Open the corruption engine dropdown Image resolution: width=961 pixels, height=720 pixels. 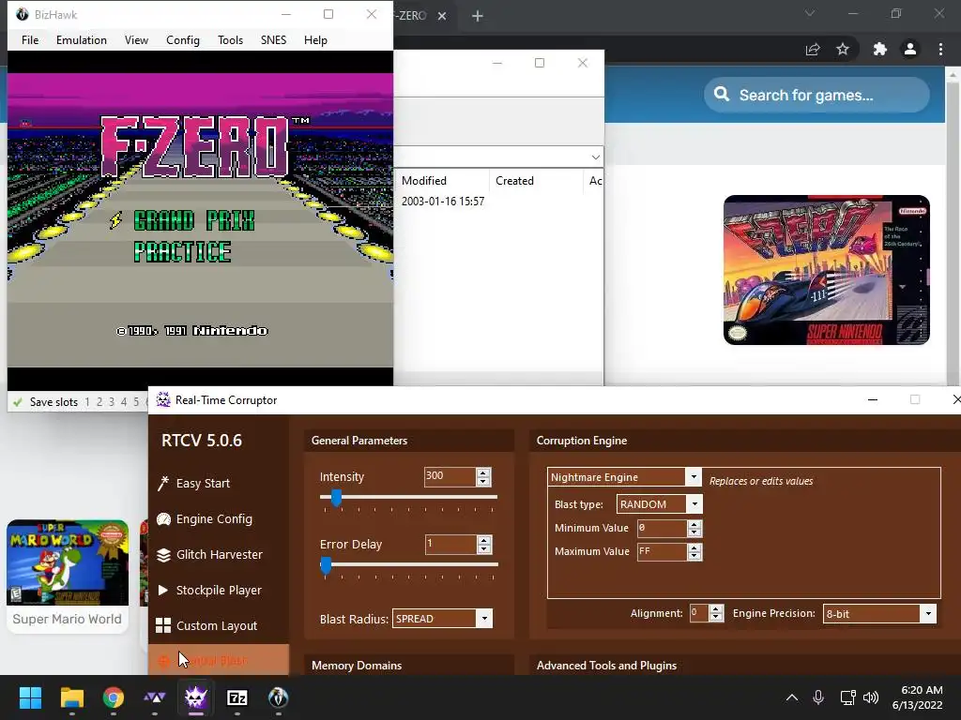694,477
